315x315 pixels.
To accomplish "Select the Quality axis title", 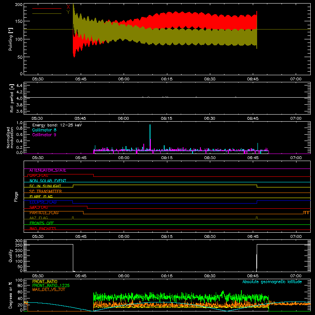I will point(11,256).
